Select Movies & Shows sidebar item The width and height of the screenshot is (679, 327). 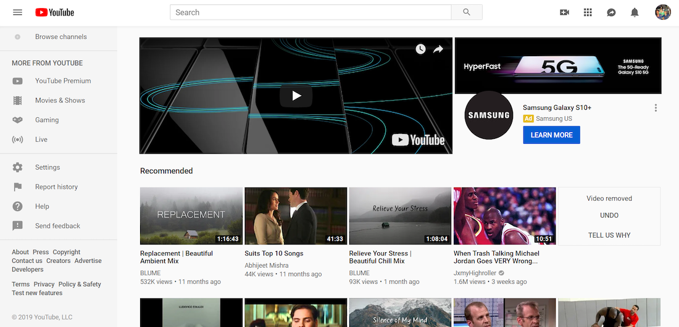tap(60, 101)
